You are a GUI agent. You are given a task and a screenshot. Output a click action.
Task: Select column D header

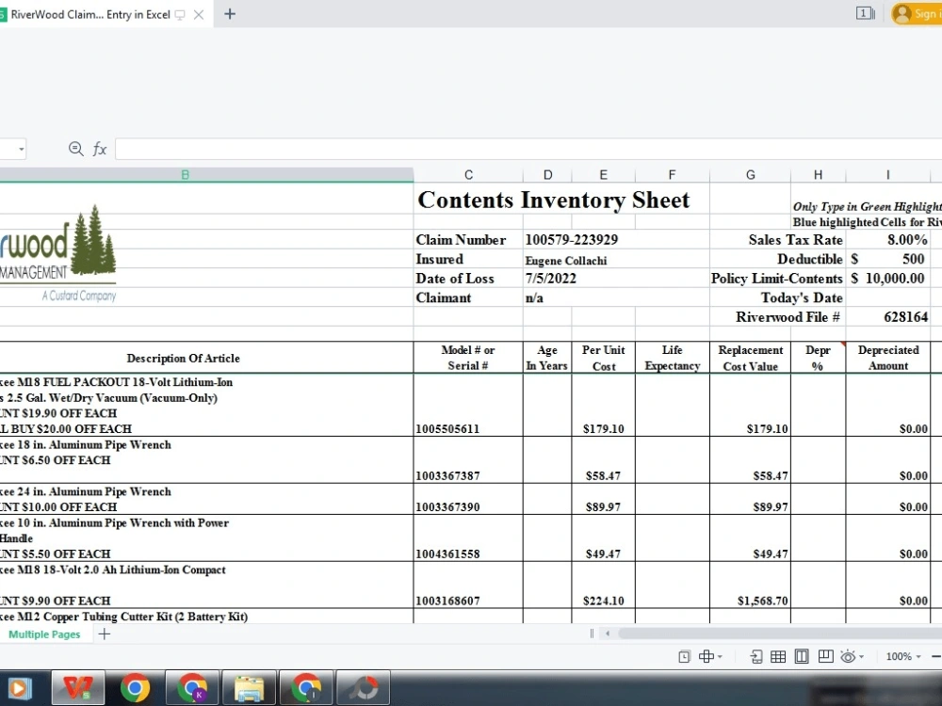point(547,175)
